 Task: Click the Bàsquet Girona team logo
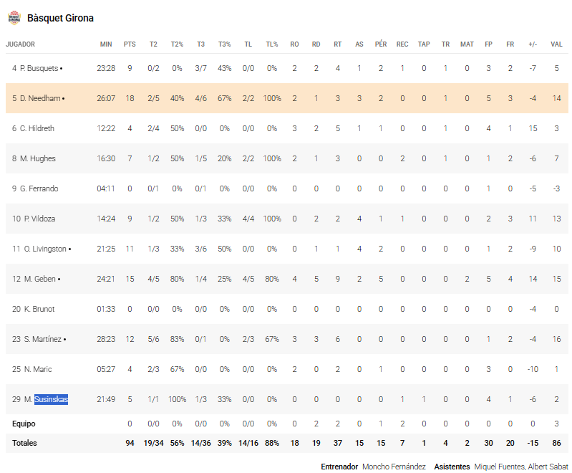tap(14, 17)
